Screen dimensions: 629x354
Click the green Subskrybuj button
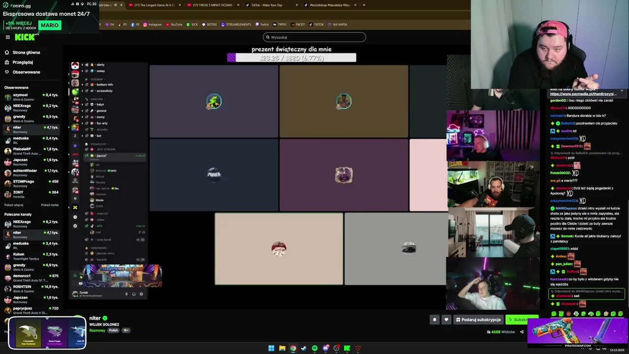[x=517, y=320]
